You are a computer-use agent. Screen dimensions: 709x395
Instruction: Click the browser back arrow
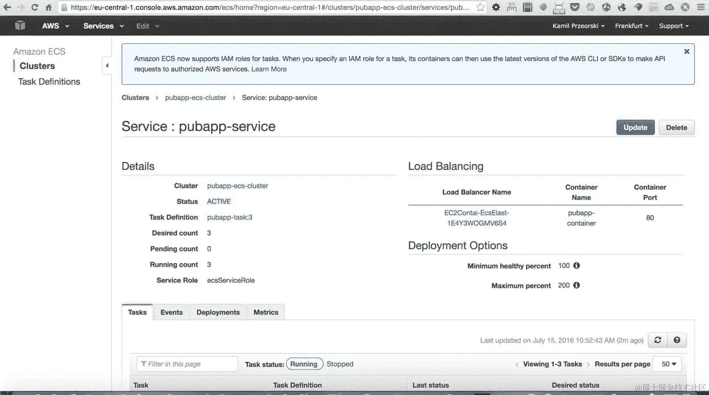[7, 7]
